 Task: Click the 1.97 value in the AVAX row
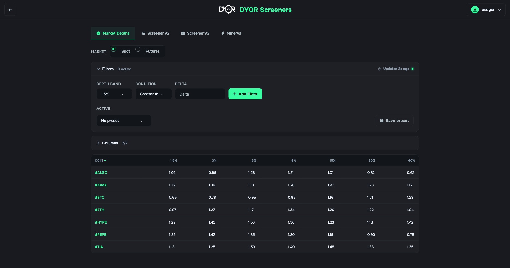click(x=331, y=185)
